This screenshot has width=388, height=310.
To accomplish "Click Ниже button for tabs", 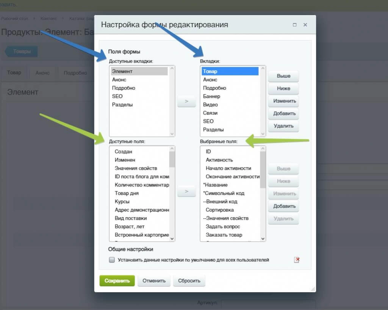I will (283, 88).
